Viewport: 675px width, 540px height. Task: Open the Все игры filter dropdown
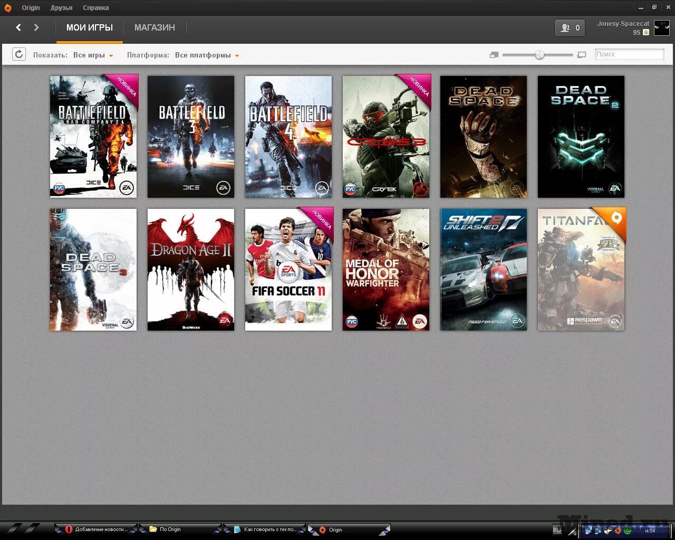[x=93, y=54]
